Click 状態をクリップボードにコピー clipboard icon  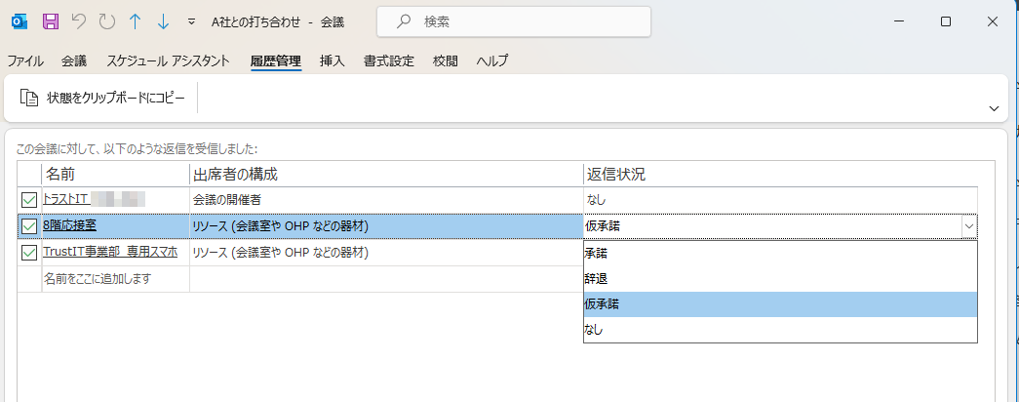(29, 98)
